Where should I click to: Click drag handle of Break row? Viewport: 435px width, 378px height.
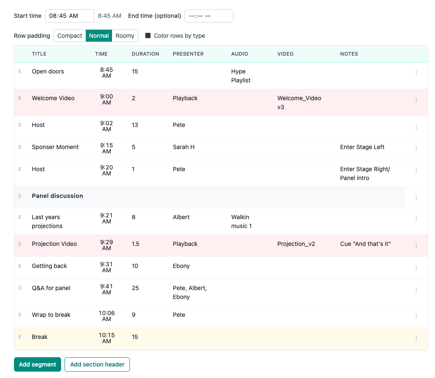(20, 337)
